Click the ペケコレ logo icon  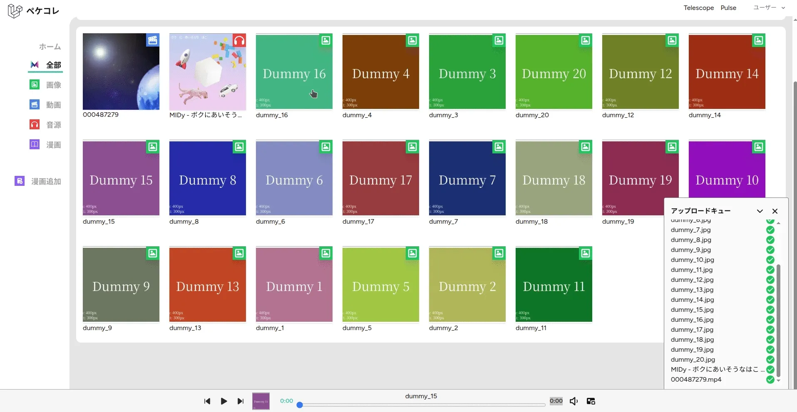coord(15,11)
